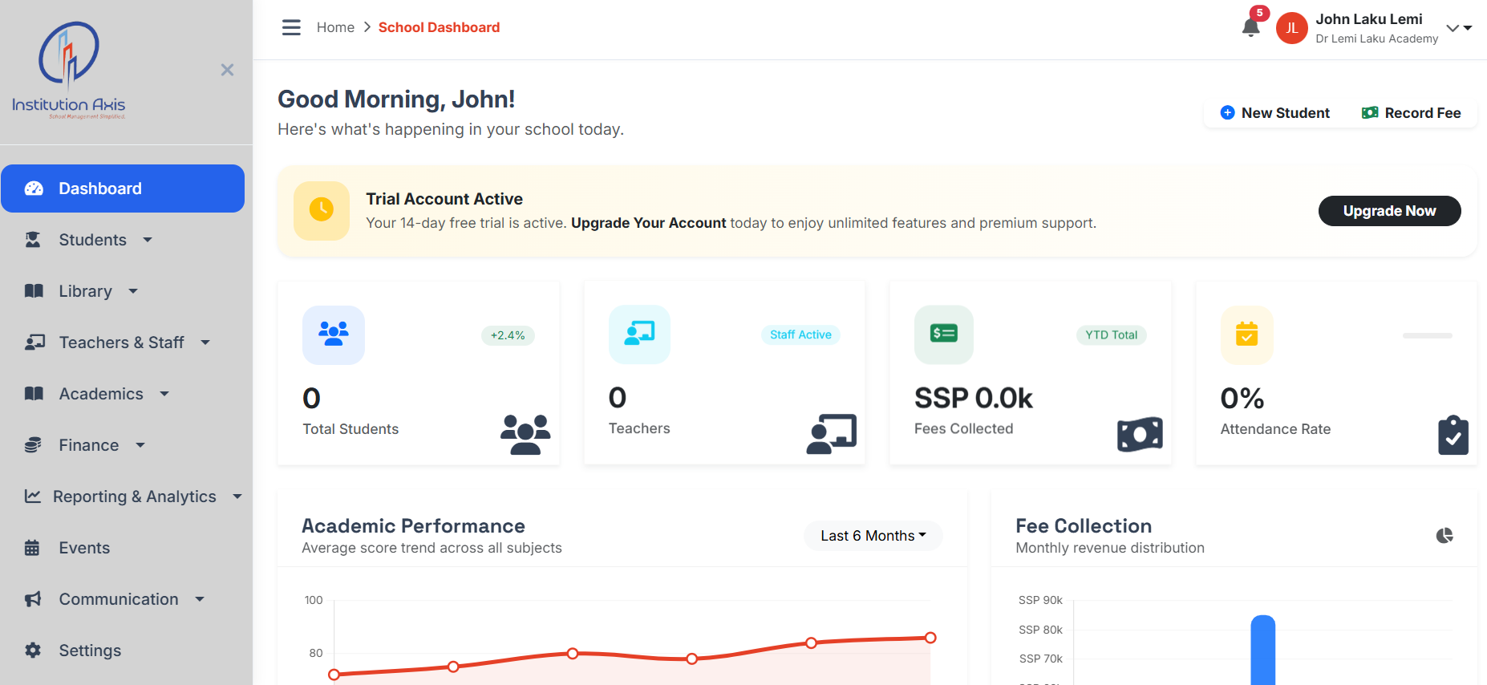Viewport: 1487px width, 685px height.
Task: Click the Record Fee button
Action: 1412,113
